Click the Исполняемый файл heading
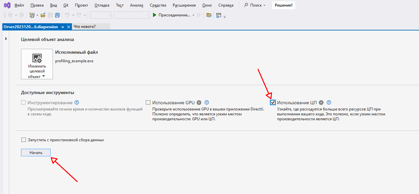This screenshot has height=194, width=419. click(77, 52)
